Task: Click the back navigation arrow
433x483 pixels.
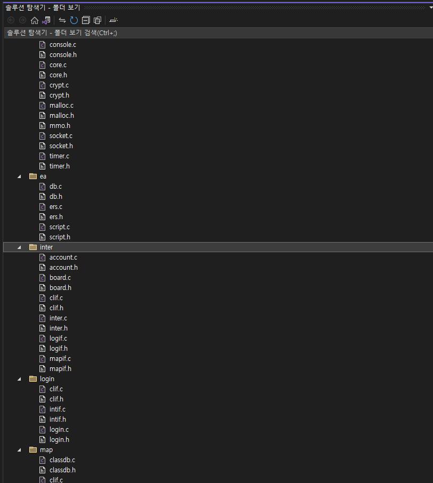Action: 11,20
